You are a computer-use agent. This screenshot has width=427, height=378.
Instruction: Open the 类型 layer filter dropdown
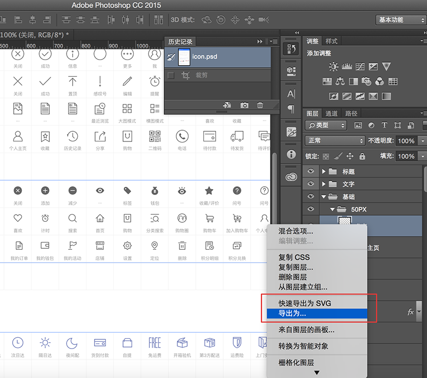pos(326,125)
